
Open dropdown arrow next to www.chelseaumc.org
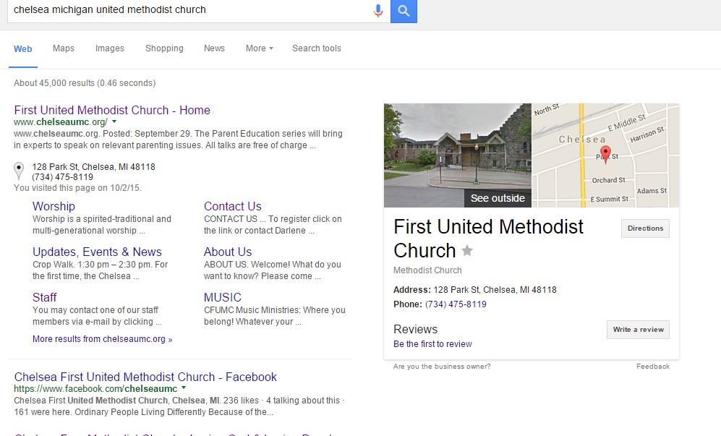pos(114,122)
